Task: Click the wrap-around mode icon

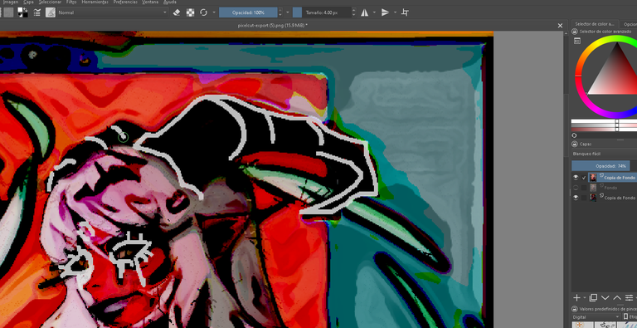Action: pos(405,12)
